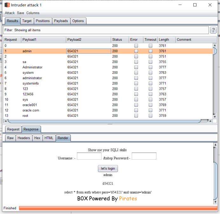Screen dimensions: 220x214
Task: Select the root payload row
Action: pyautogui.click(x=108, y=116)
